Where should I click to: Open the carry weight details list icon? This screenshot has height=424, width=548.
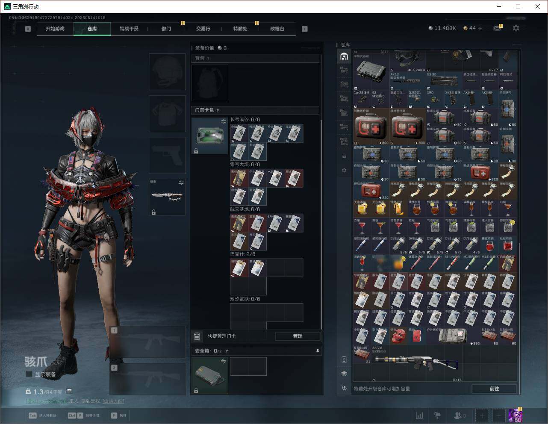point(69,391)
